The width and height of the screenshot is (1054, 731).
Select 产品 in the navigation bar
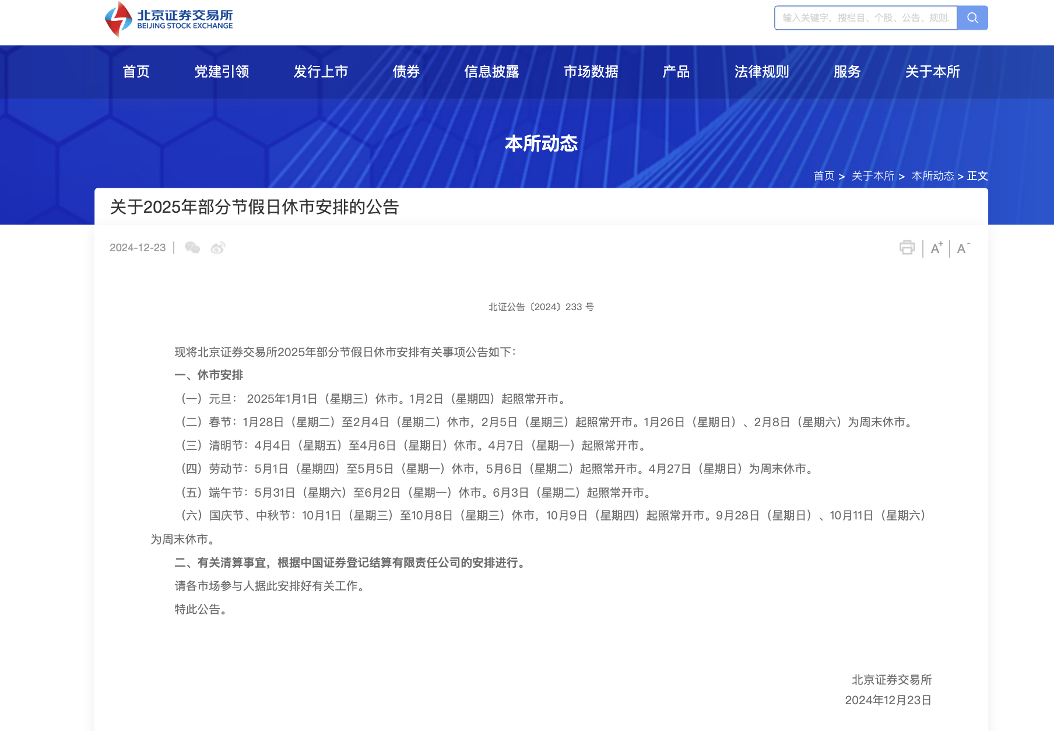[x=676, y=72]
